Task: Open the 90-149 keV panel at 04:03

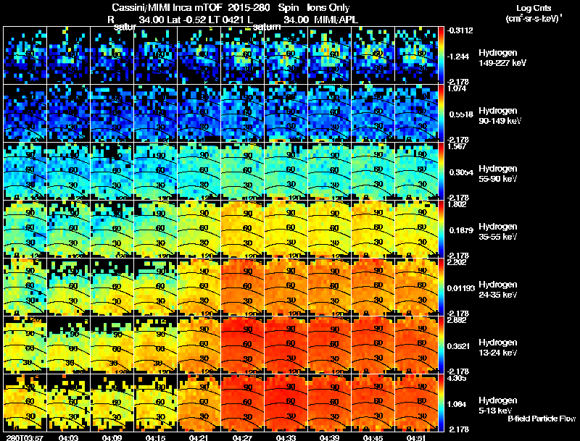Action: [x=68, y=114]
